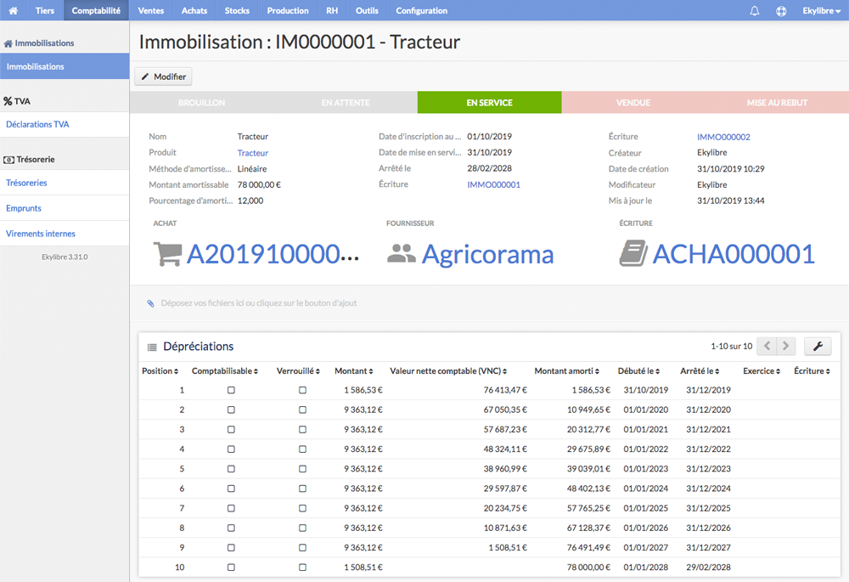Sort by Montant amorti column
Image resolution: width=849 pixels, height=582 pixels.
coord(567,371)
